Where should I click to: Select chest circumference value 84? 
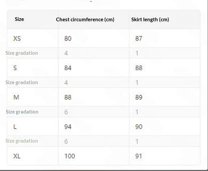[x=68, y=68]
